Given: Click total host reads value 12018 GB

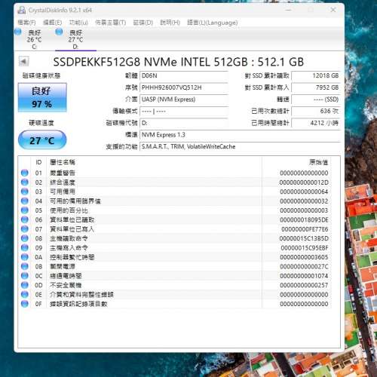Looking at the screenshot, I should (316, 75).
